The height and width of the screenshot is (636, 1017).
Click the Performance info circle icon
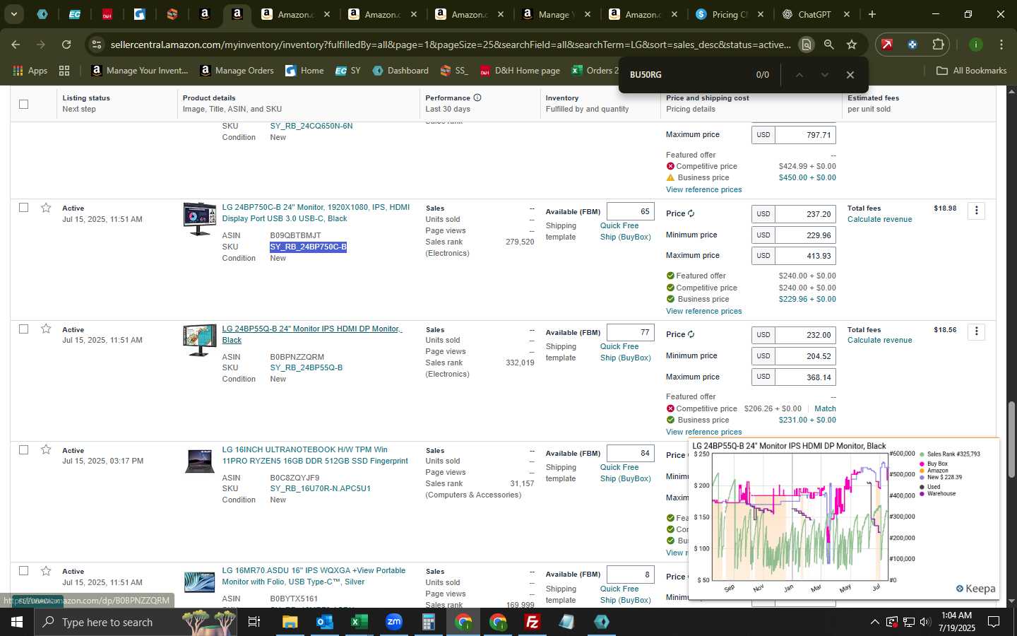point(477,98)
